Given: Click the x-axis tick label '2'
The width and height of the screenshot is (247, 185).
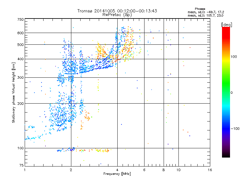Looking at the screenshot, I should [x=71, y=170].
